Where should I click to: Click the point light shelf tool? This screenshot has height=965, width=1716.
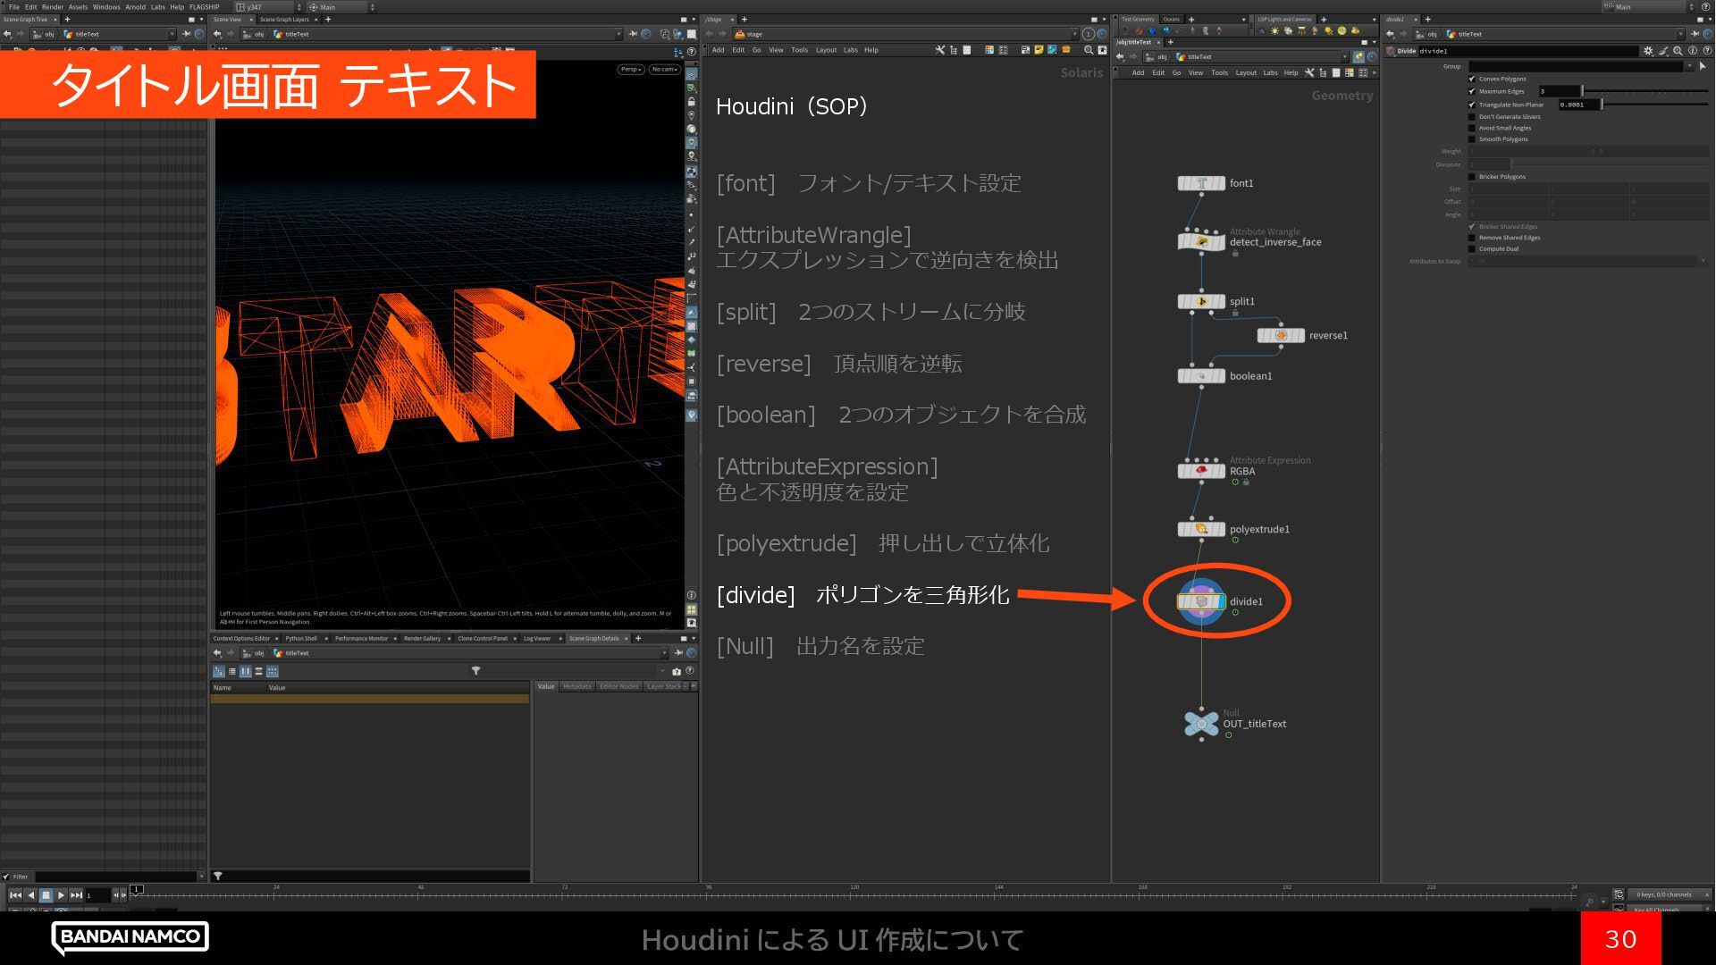tap(1274, 31)
